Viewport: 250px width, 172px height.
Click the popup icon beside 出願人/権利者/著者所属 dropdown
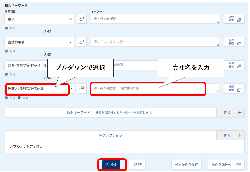click(82, 88)
